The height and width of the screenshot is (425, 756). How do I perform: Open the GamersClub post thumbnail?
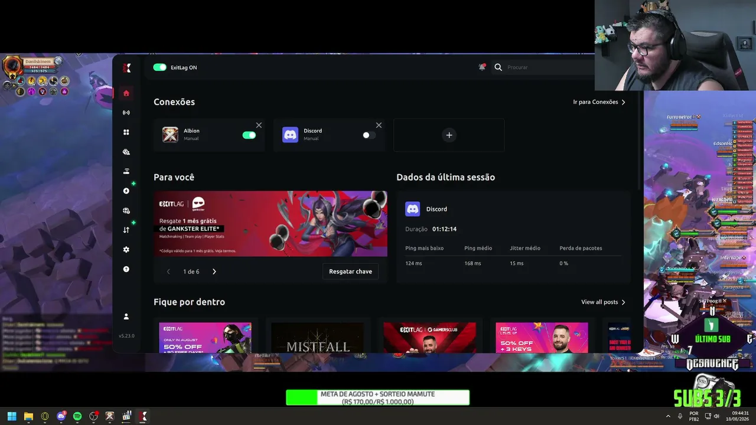[x=429, y=338]
